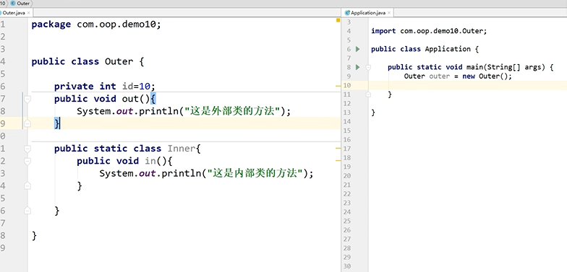Image resolution: width=567 pixels, height=272 pixels.
Task: Collapse the static class Inner fold marker
Action: (x=27, y=149)
